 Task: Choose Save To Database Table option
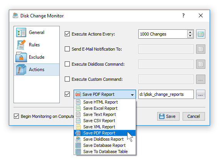coord(105,151)
